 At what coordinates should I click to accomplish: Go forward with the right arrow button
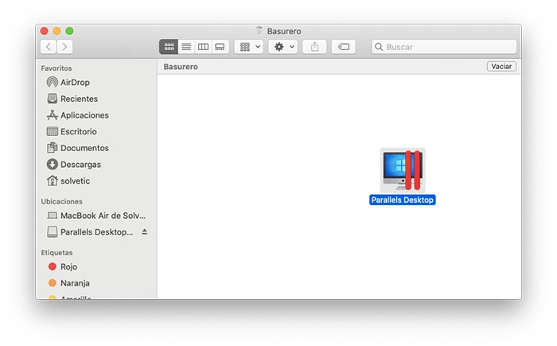[64, 47]
